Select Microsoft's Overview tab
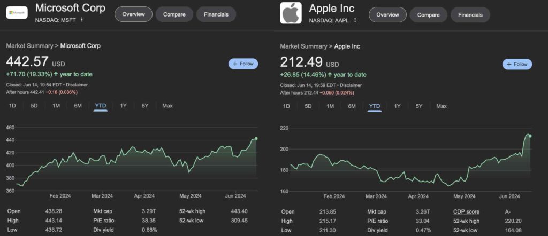Image resolution: width=548 pixels, height=236 pixels. point(133,15)
